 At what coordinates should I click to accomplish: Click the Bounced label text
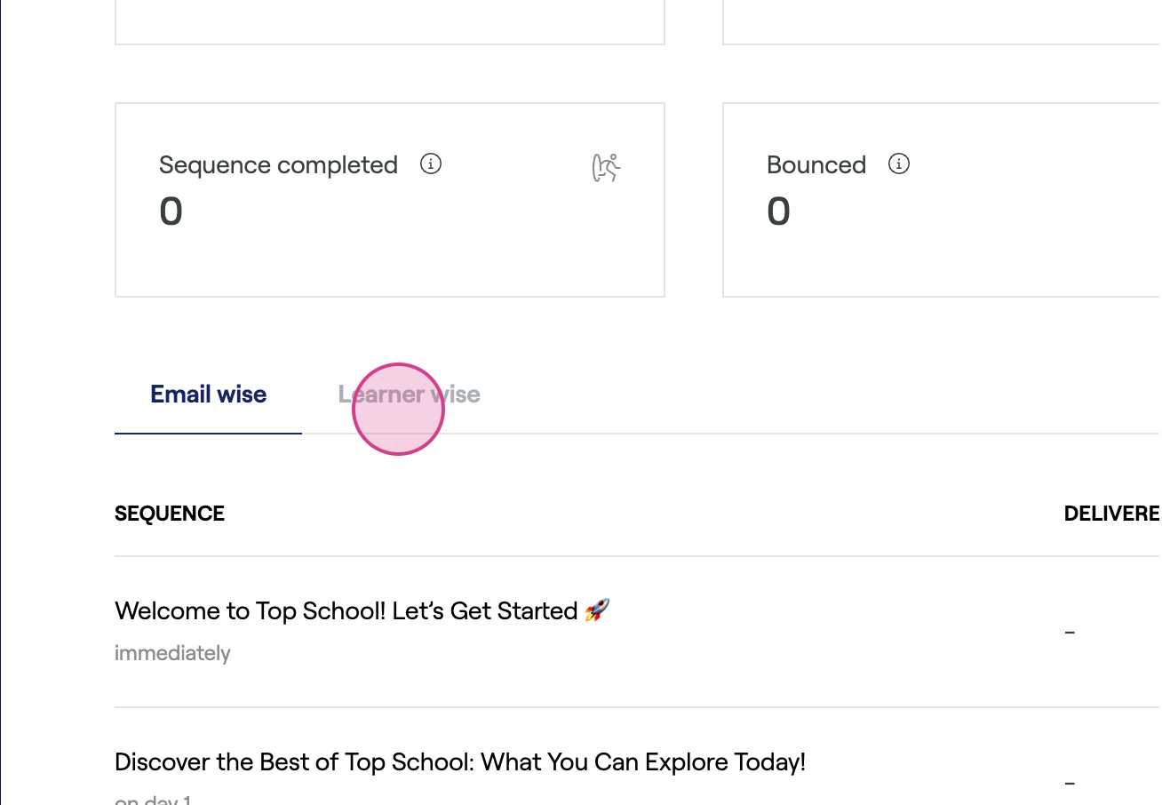pyautogui.click(x=816, y=165)
